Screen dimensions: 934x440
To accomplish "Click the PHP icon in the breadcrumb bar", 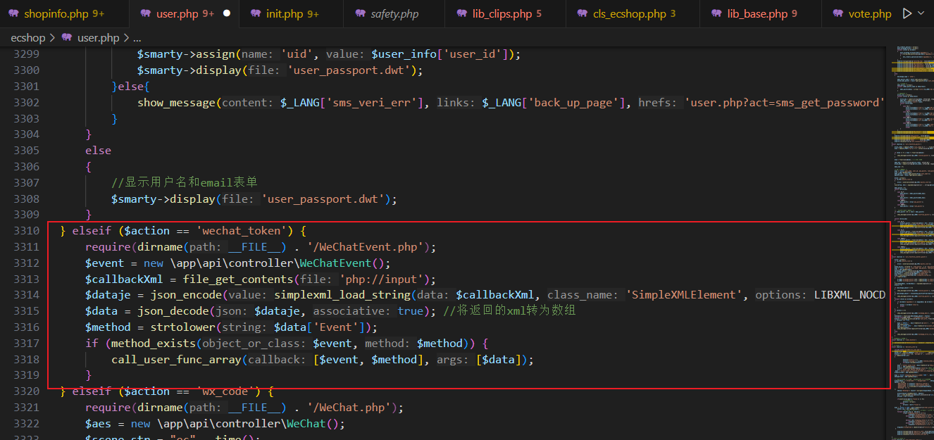I will [68, 37].
